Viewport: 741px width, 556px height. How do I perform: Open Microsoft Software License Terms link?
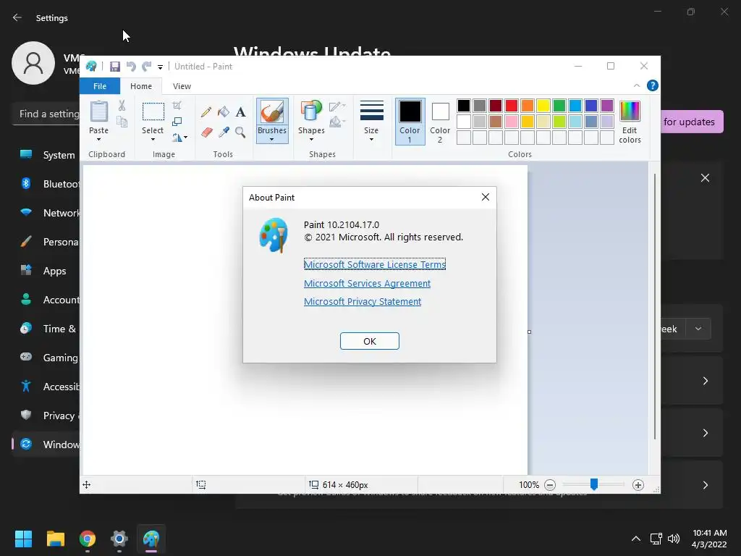tap(375, 264)
